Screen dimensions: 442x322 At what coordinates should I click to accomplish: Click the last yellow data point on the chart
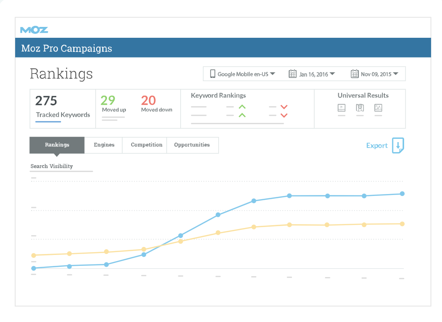point(402,224)
